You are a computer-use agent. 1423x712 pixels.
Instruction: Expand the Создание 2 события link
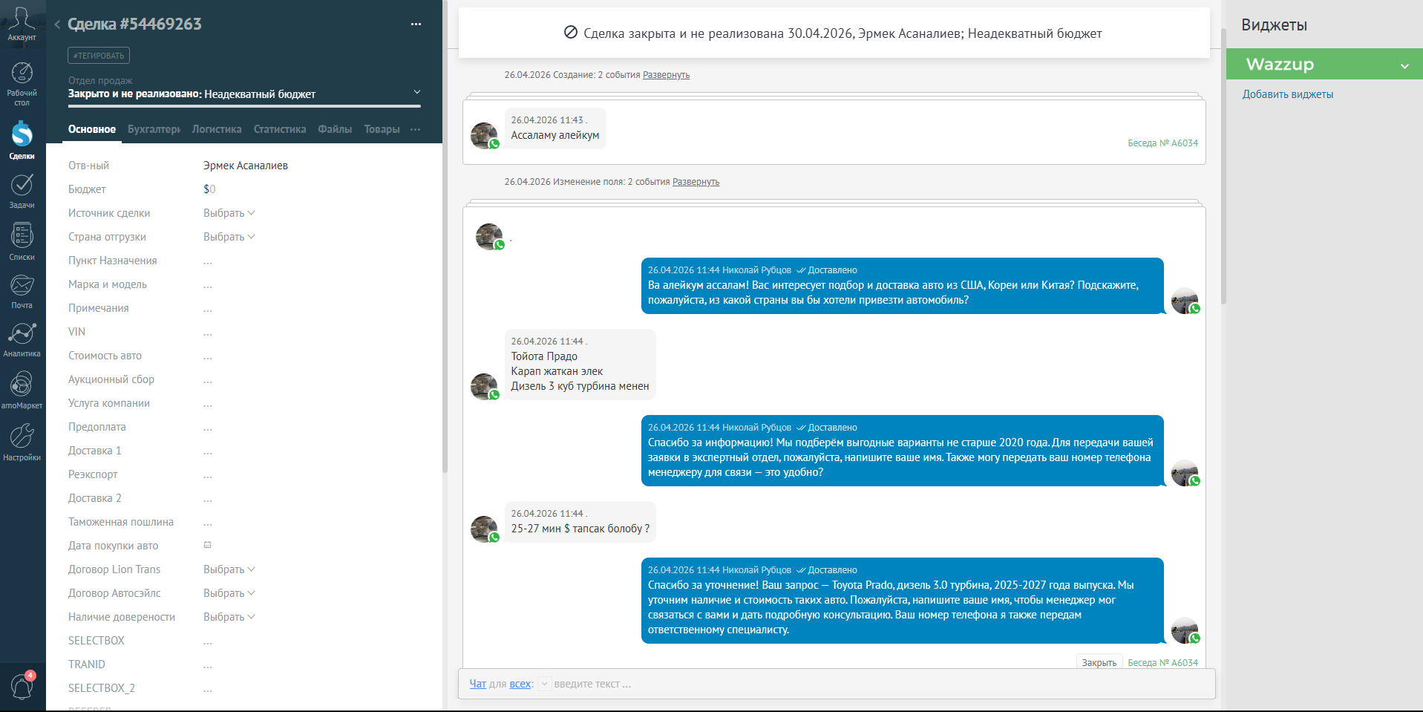point(666,75)
